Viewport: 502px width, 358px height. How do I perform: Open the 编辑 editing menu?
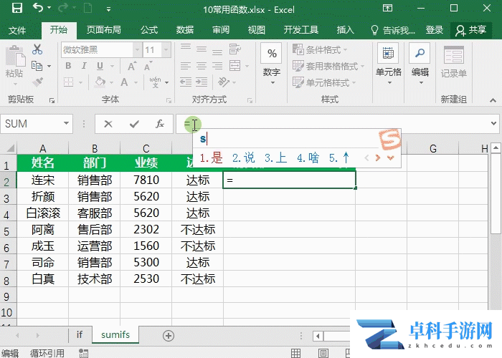420,64
